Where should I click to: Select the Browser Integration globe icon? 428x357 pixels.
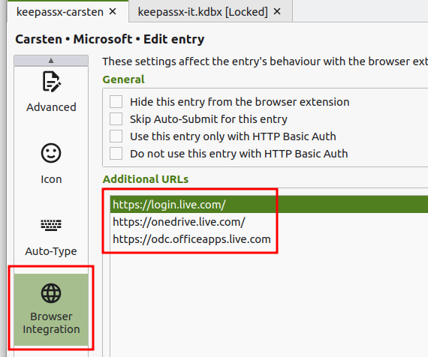(x=51, y=293)
